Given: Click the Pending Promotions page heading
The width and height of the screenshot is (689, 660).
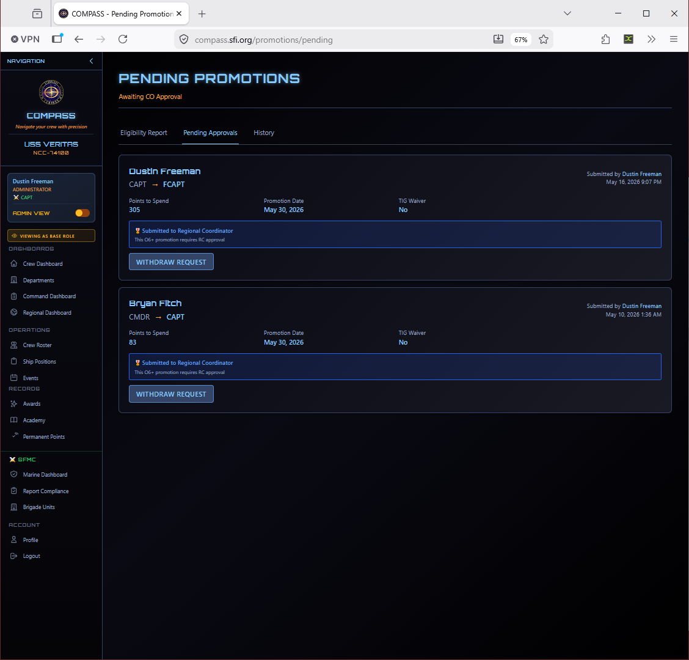Looking at the screenshot, I should (x=209, y=78).
